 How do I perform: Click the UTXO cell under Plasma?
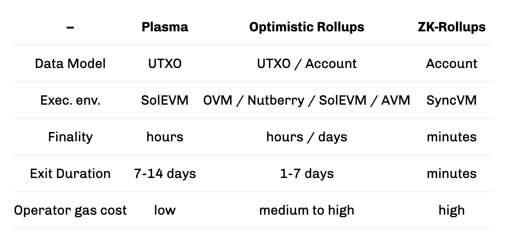click(x=165, y=64)
